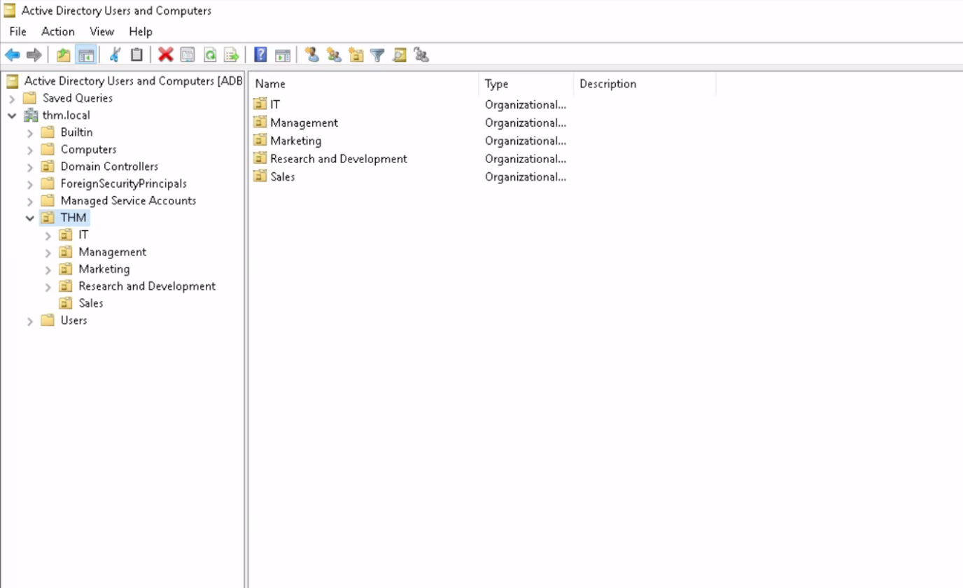
Task: Click the gray Forward arrow in toolbar
Action: pos(34,55)
